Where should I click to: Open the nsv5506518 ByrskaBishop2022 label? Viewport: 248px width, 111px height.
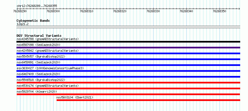(41, 80)
